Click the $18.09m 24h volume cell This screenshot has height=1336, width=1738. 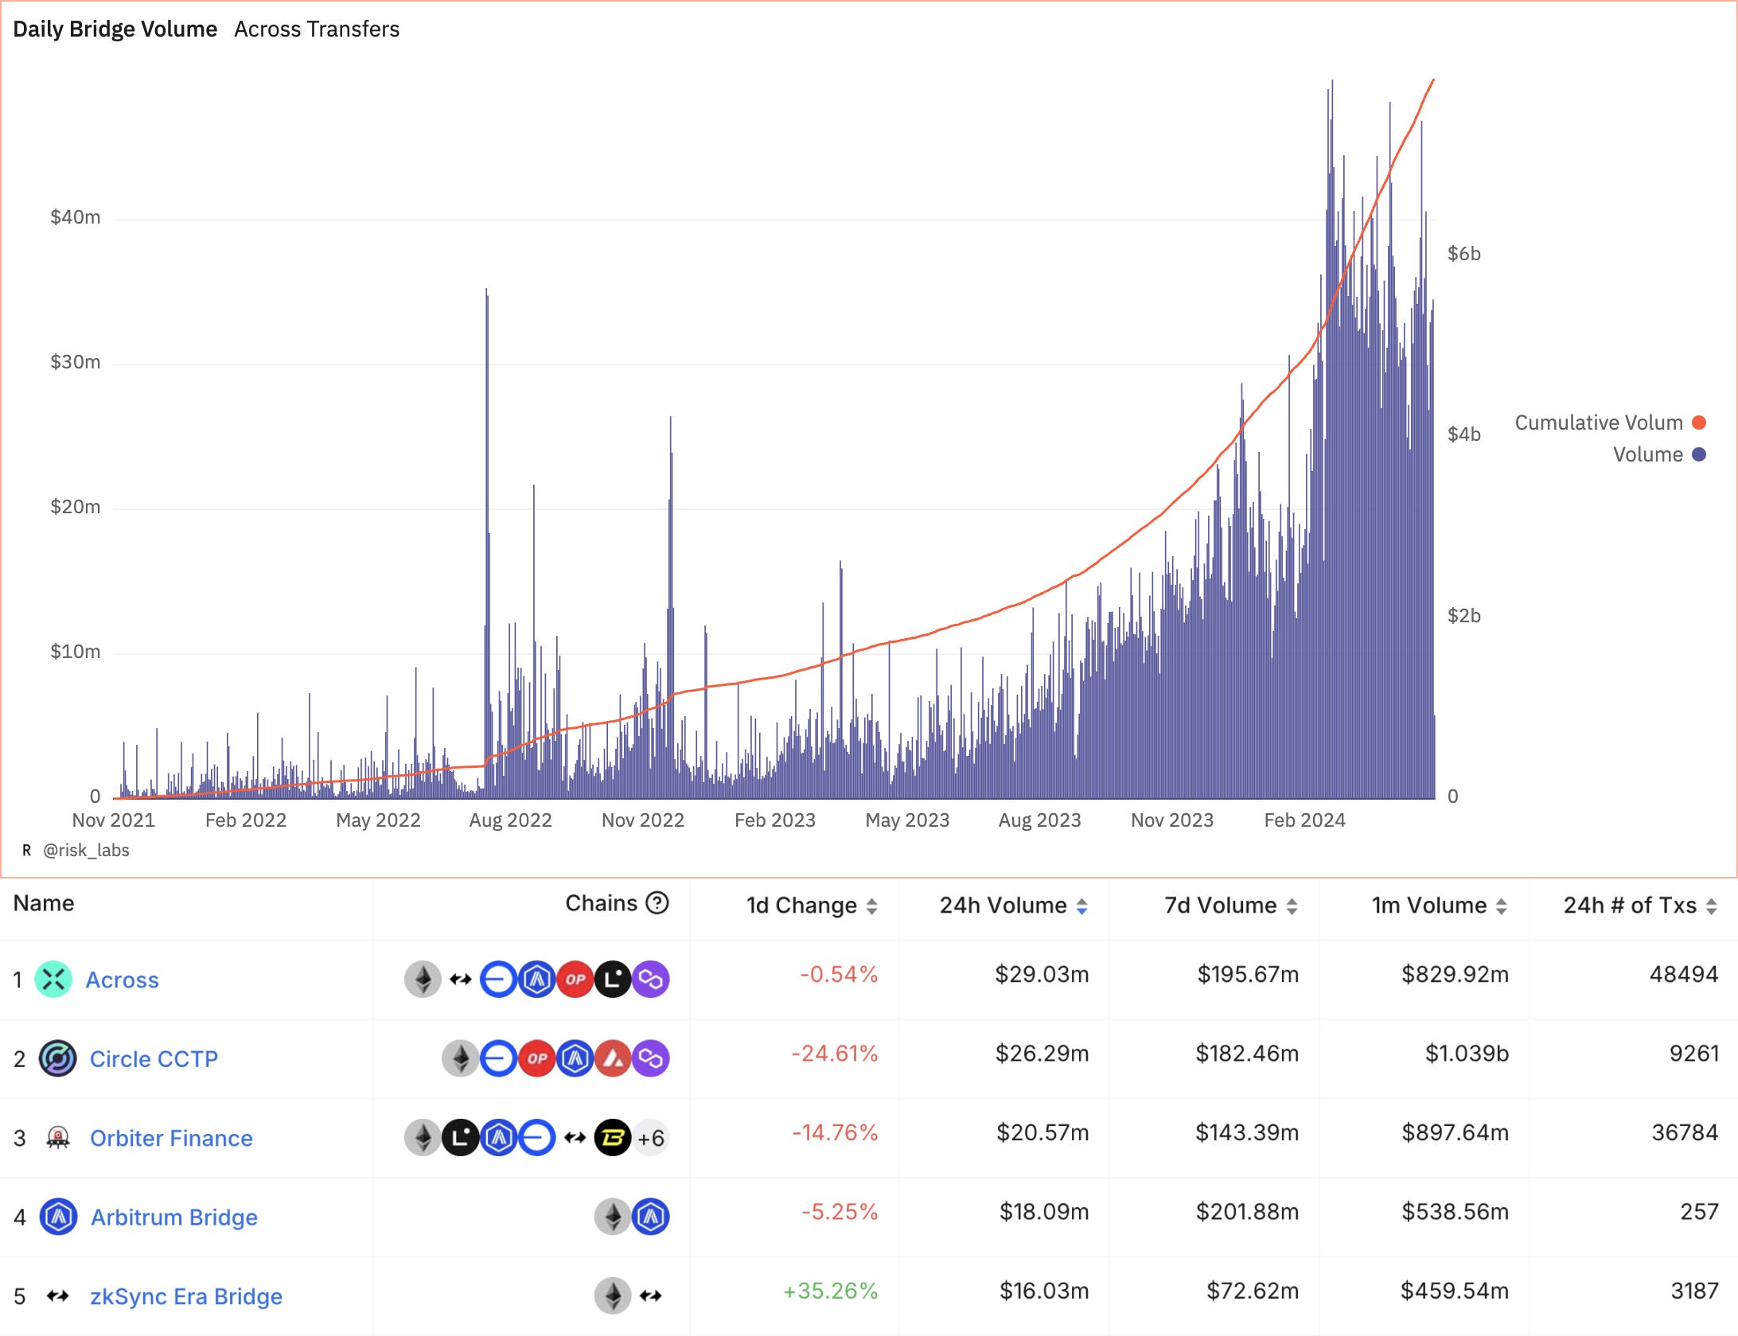click(x=1044, y=1212)
